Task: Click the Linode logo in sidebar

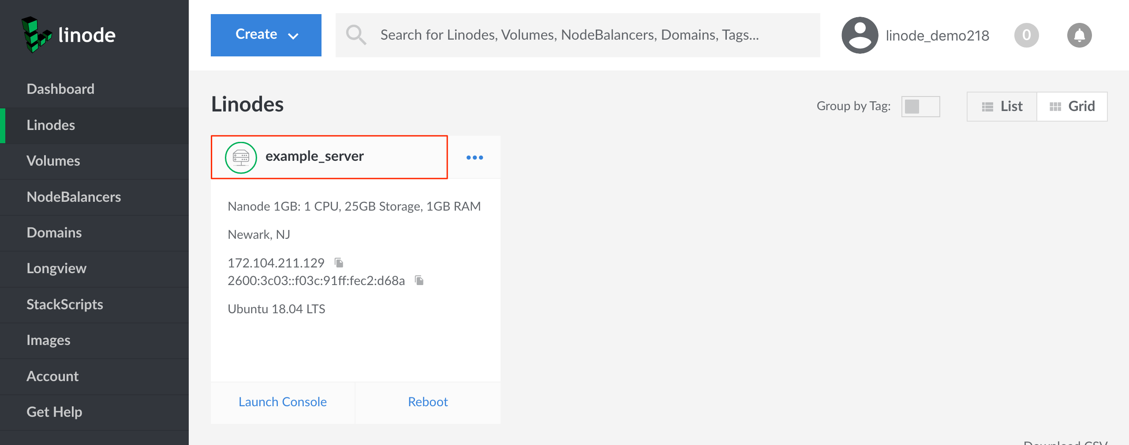Action: pyautogui.click(x=68, y=35)
